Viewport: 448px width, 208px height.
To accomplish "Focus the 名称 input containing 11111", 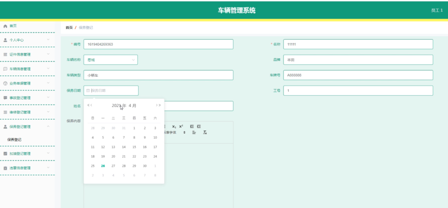I will [358, 44].
